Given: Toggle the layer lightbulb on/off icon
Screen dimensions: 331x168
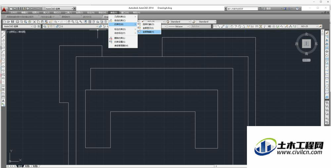Looking at the screenshot, I should point(48,26).
